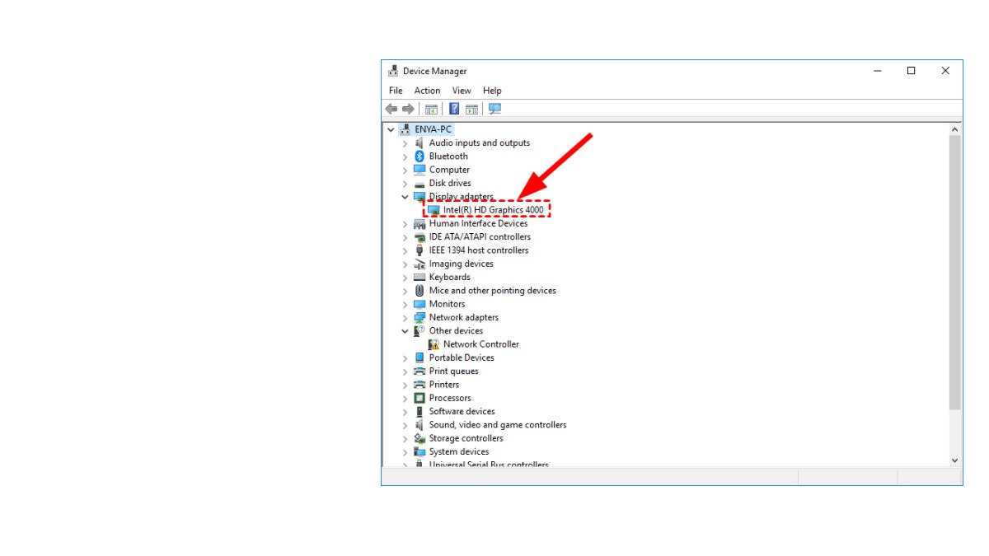Viewport: 989px width, 556px height.
Task: Click the Intel(R) HD Graphics 4000 adapter icon
Action: tap(433, 209)
